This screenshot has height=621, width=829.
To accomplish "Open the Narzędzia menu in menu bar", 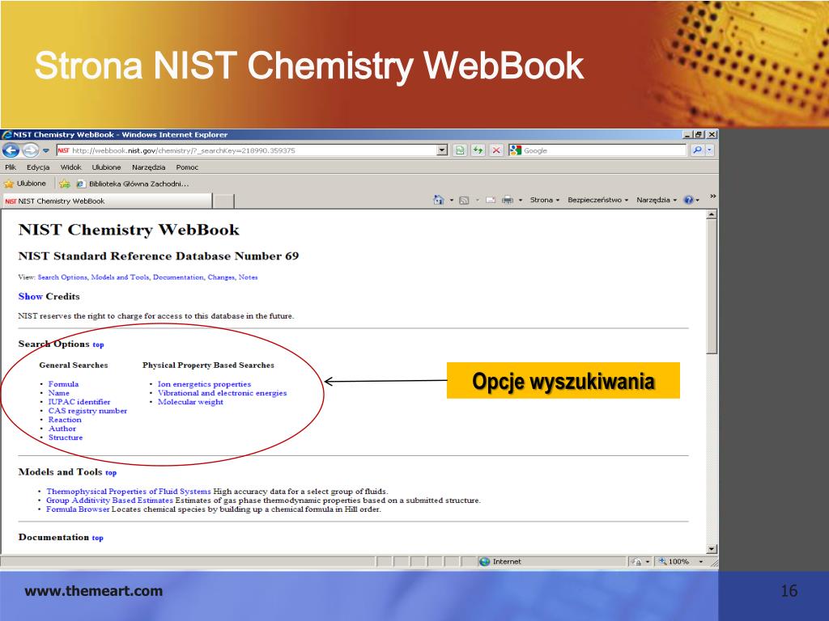I will click(x=149, y=167).
